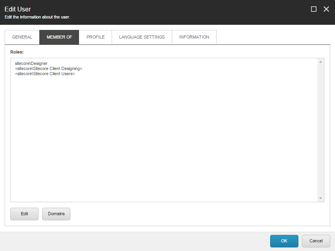Select the Sitecore Client Designing role

click(48, 68)
